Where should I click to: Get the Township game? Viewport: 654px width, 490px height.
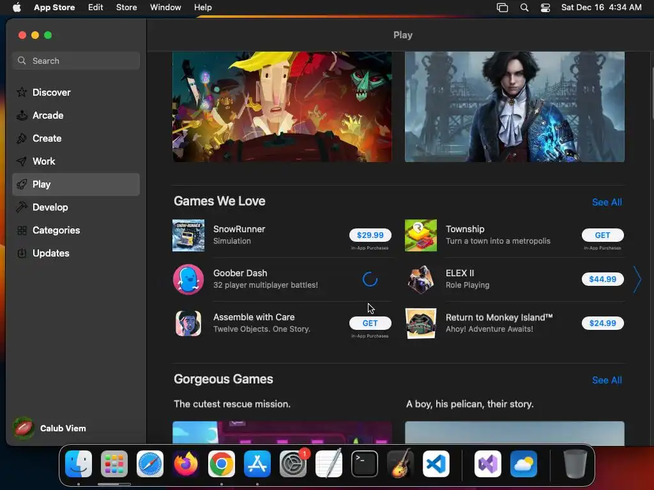602,235
